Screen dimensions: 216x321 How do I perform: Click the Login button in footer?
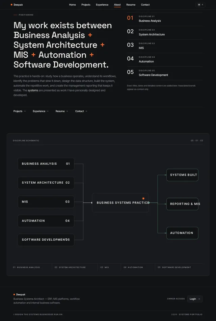click(x=195, y=299)
